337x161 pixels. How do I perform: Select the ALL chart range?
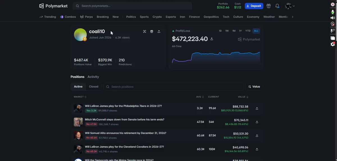[x=256, y=31]
